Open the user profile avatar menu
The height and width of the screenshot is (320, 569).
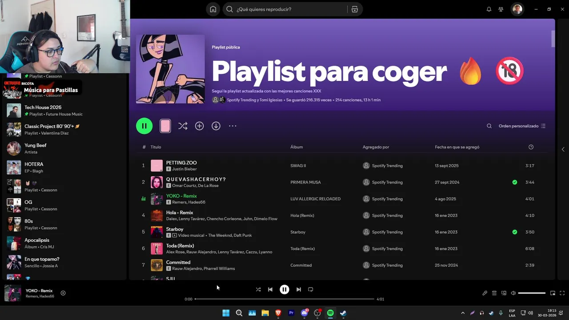(x=517, y=9)
